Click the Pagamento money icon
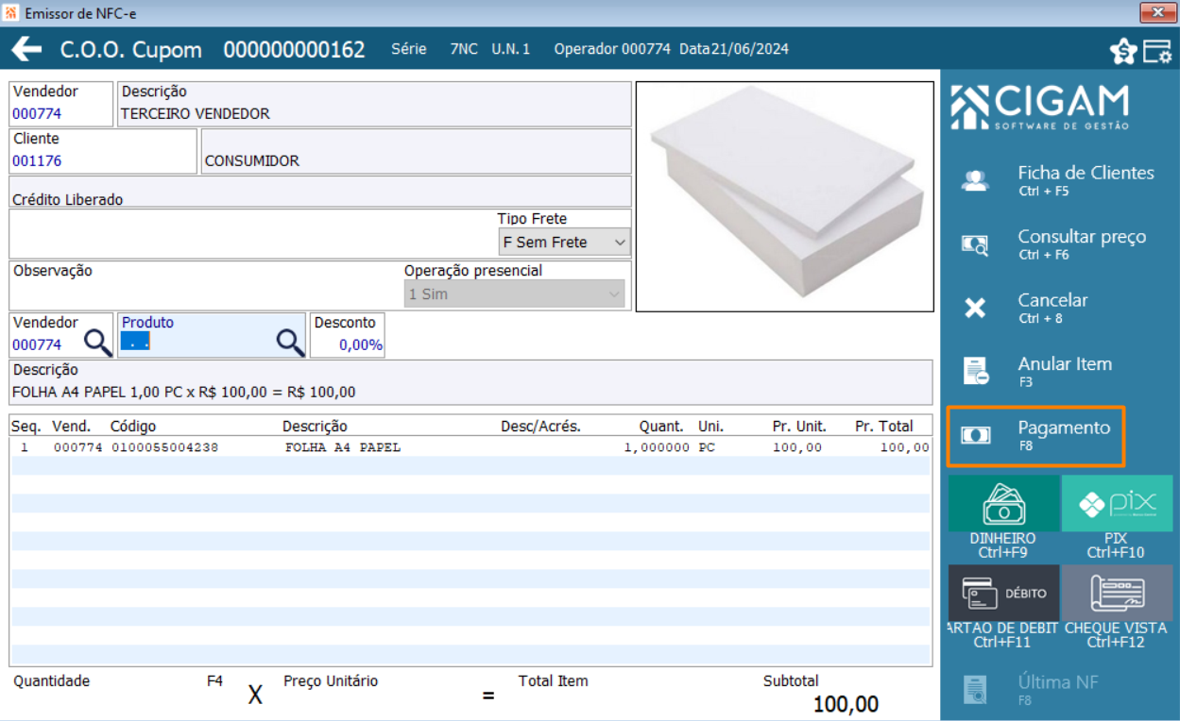The height and width of the screenshot is (721, 1180). (x=975, y=435)
